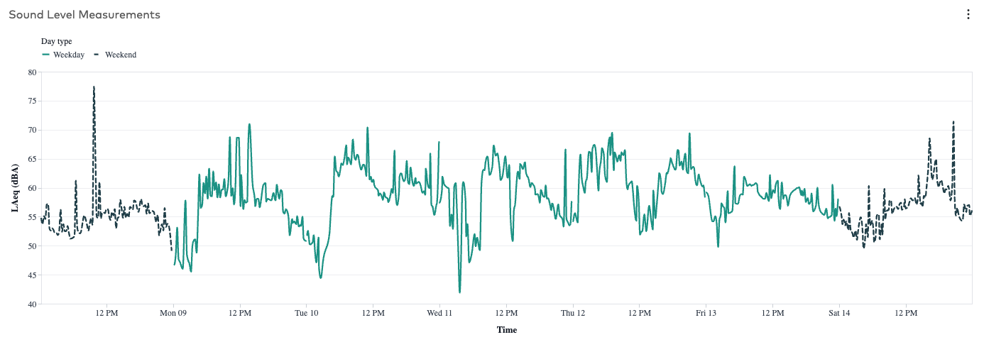Select the "Sound Level Measurements" chart title
Viewport: 984px width, 342px height.
pos(84,15)
